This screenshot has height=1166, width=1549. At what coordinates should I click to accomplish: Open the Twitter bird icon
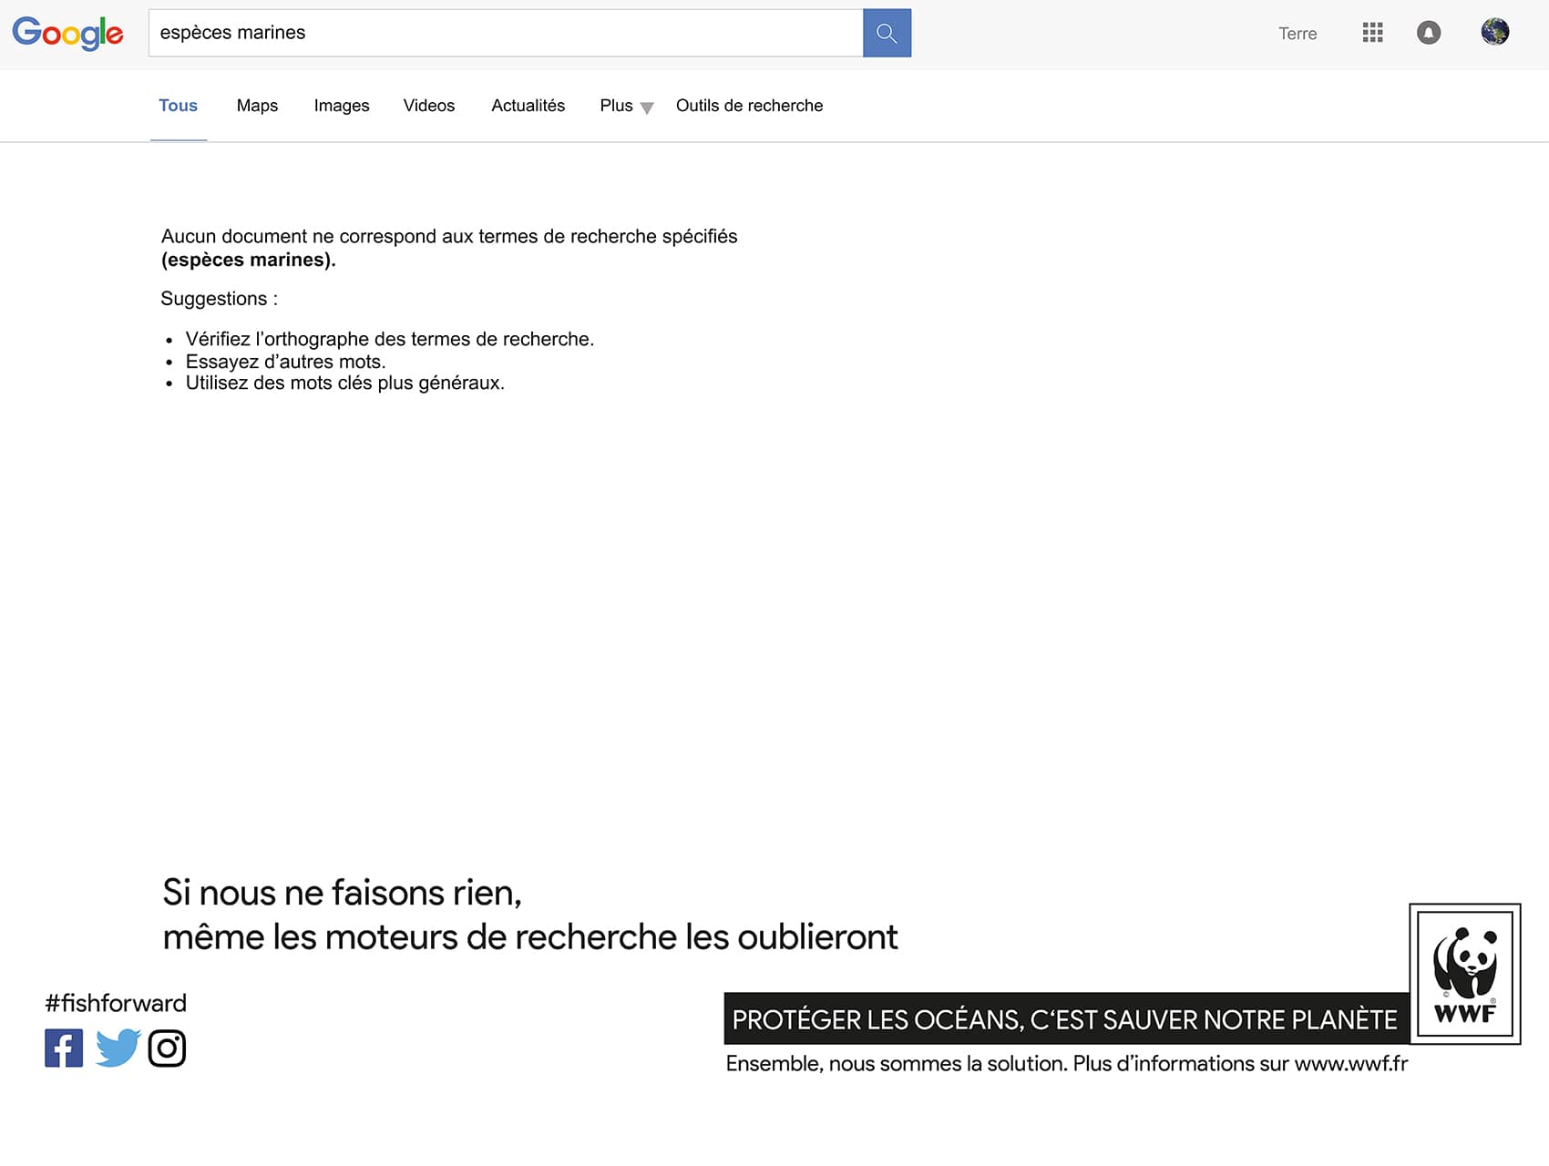pos(118,1048)
